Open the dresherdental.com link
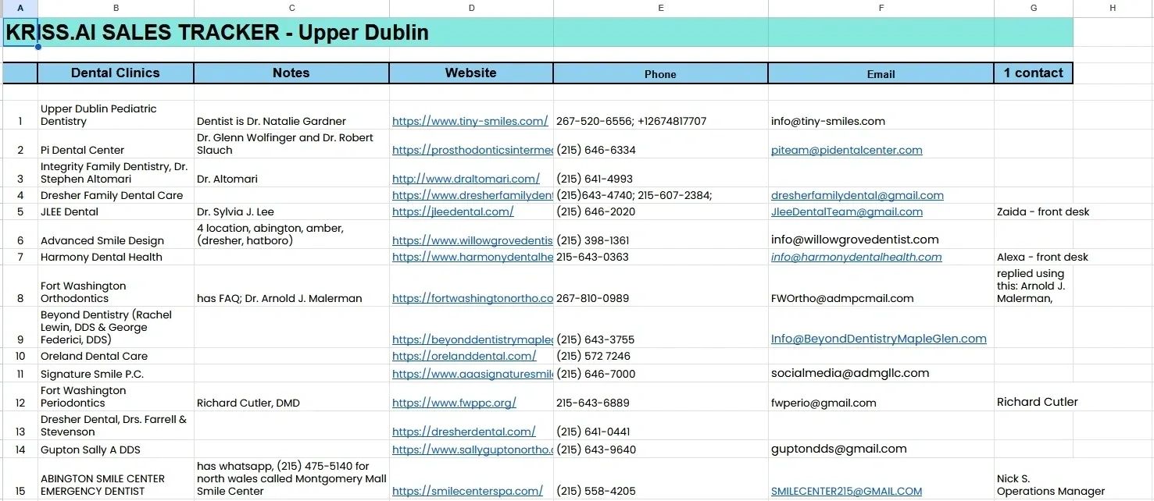The image size is (1154, 501). point(464,432)
